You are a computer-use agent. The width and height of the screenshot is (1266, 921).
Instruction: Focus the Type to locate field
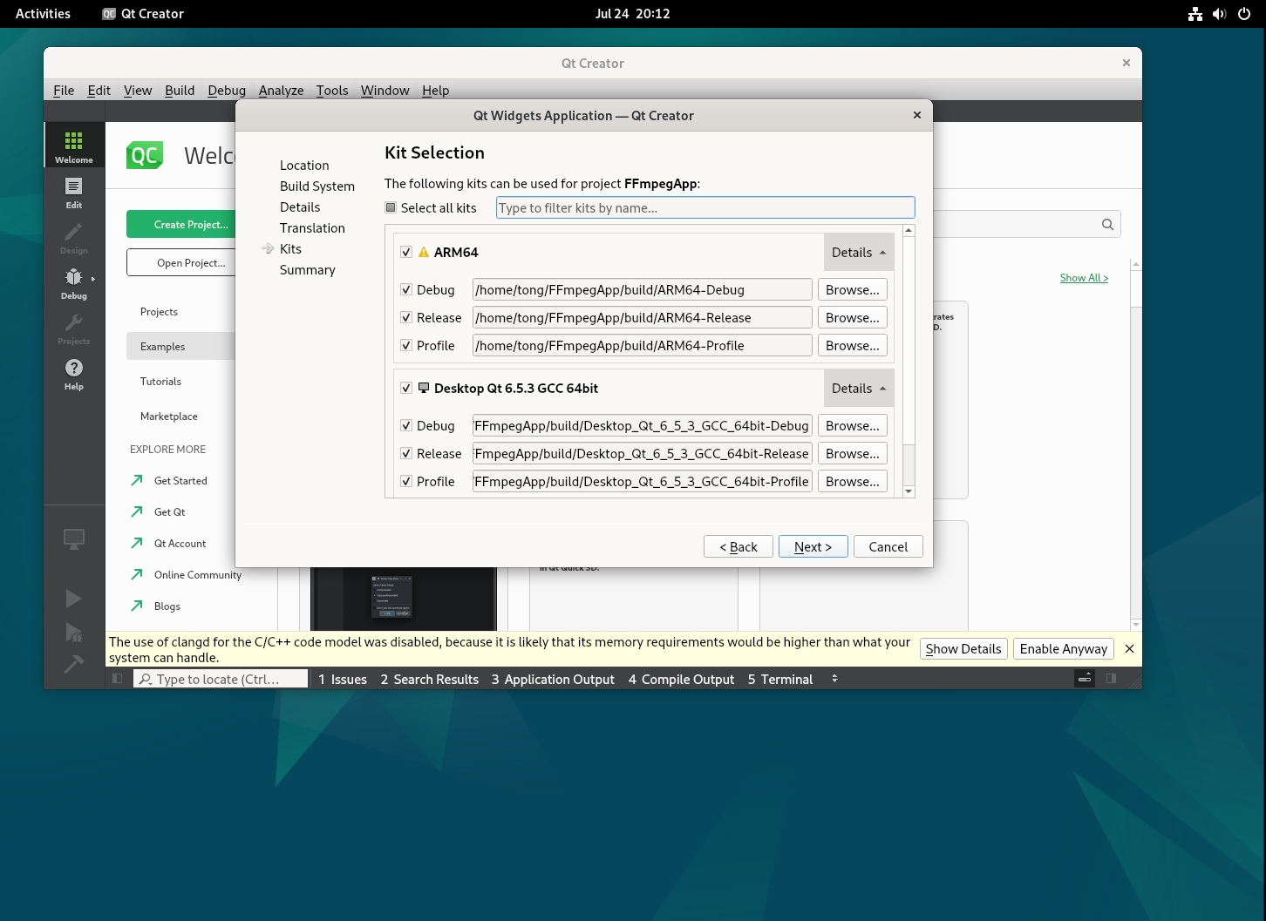(x=221, y=679)
